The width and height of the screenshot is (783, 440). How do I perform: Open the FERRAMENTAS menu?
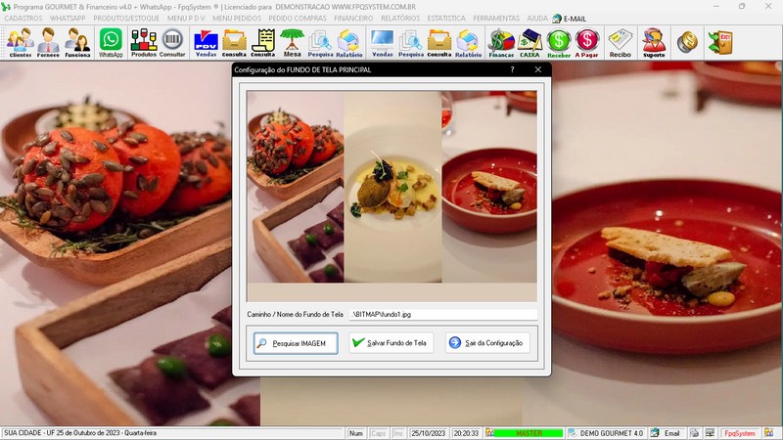point(496,18)
